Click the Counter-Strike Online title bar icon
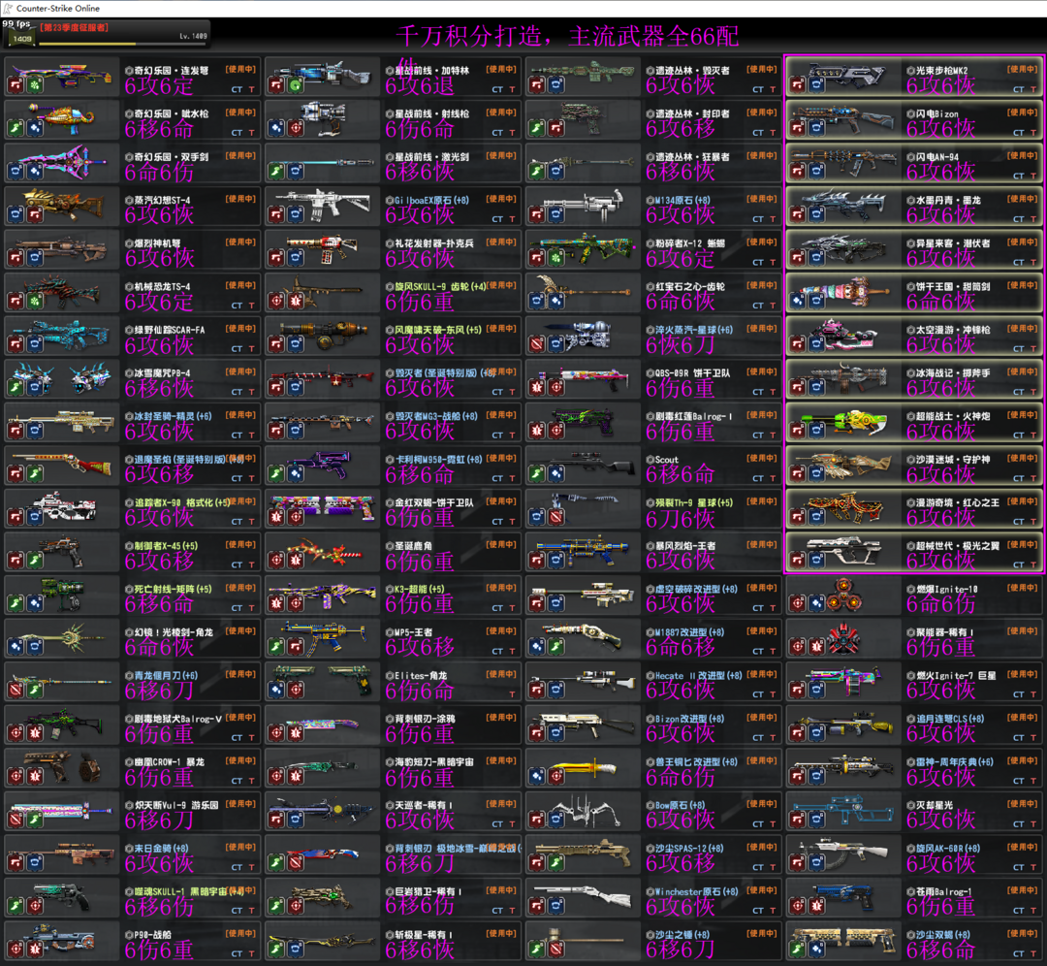Screen dimensions: 1047x966 pyautogui.click(x=8, y=8)
